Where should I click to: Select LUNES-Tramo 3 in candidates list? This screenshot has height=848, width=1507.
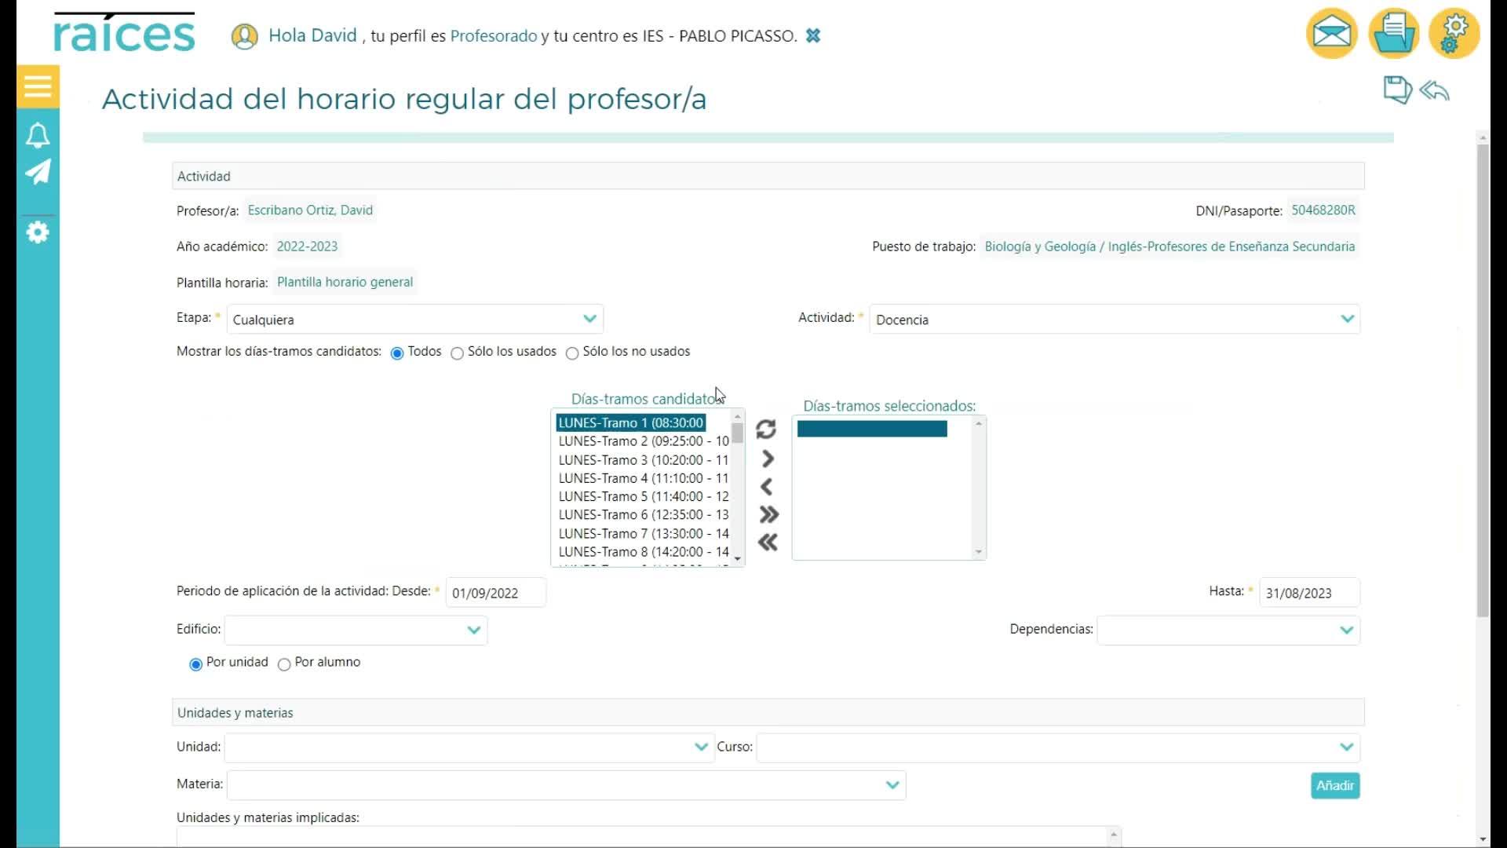click(643, 460)
